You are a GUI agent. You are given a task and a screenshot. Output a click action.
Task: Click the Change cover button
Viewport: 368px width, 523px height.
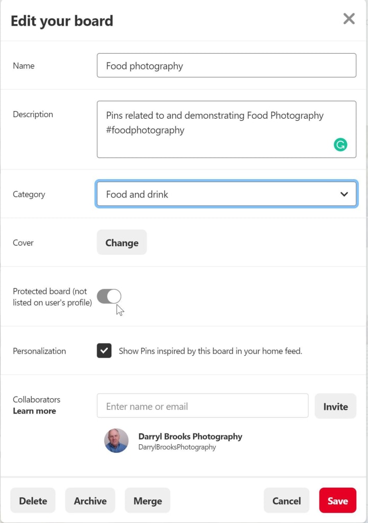click(122, 243)
